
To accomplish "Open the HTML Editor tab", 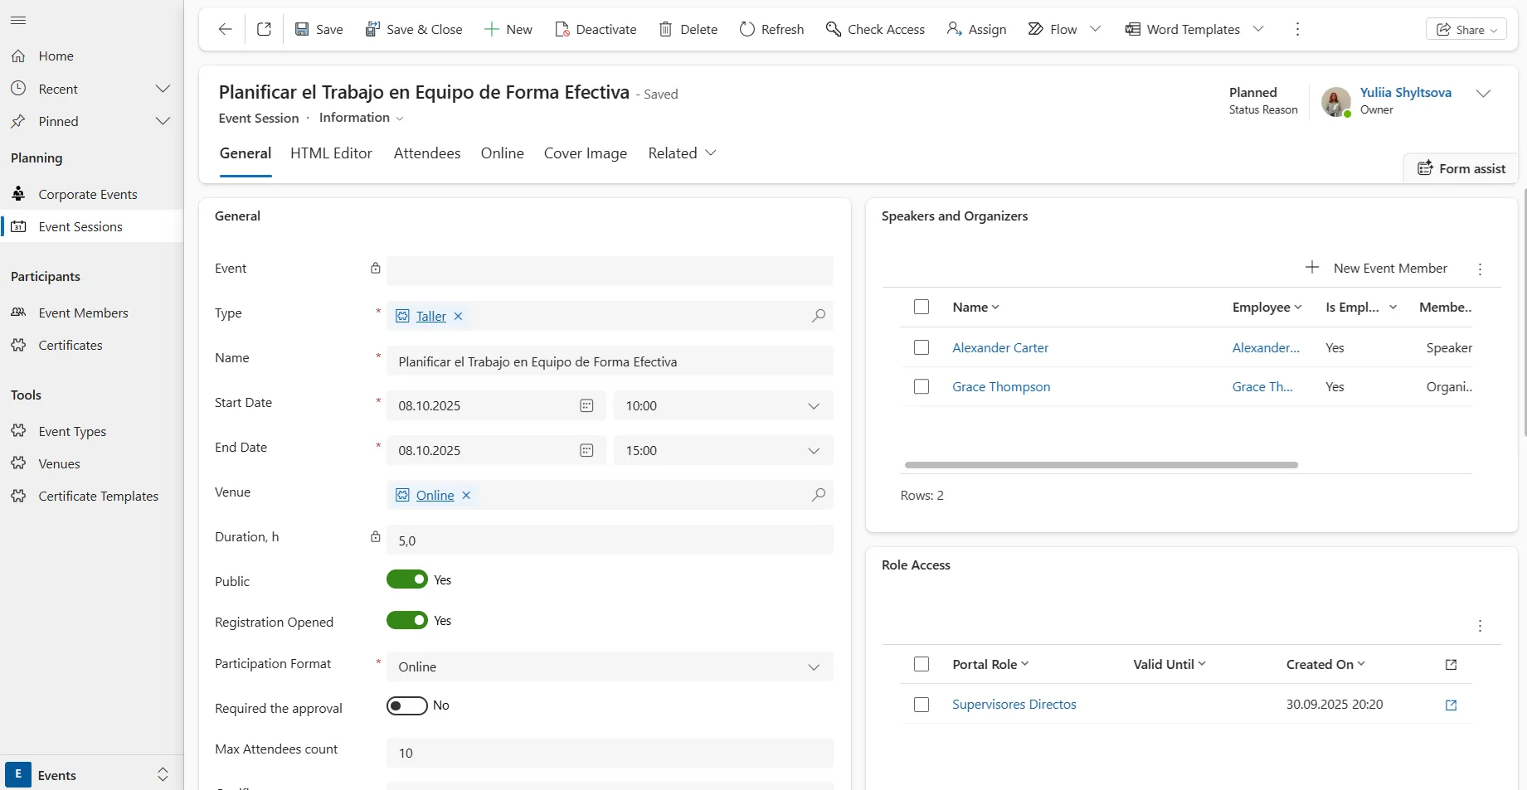I will click(331, 153).
